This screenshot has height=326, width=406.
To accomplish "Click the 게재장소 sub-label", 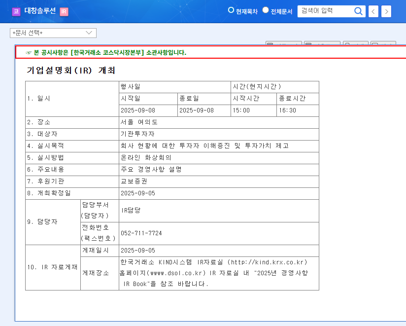I will click(x=95, y=273).
